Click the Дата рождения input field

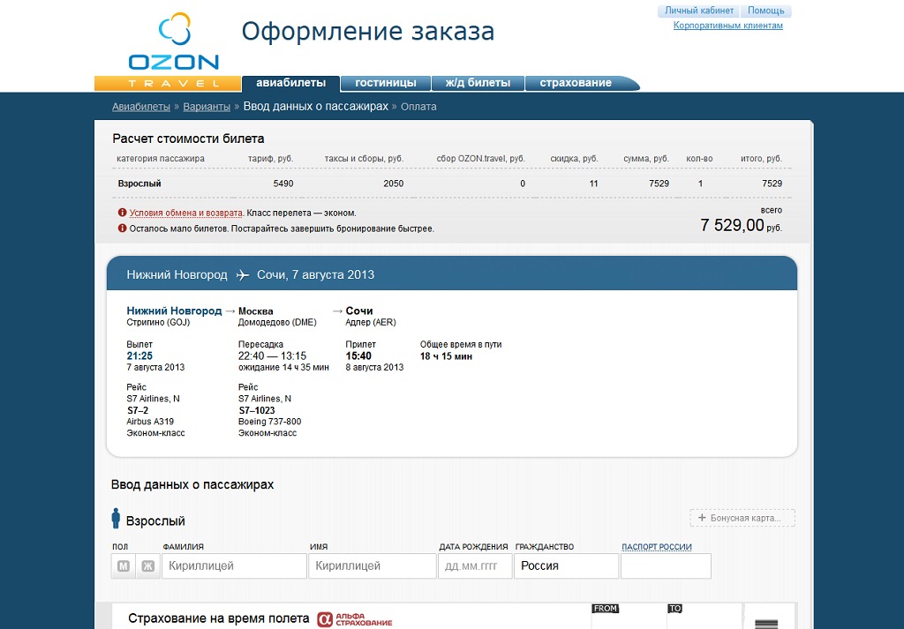475,565
